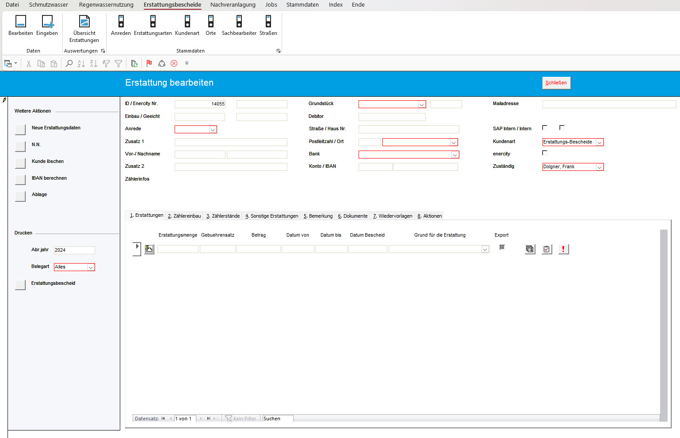Click the magnifying glass search icon
Viewport: 680px width, 438px height.
[69, 64]
